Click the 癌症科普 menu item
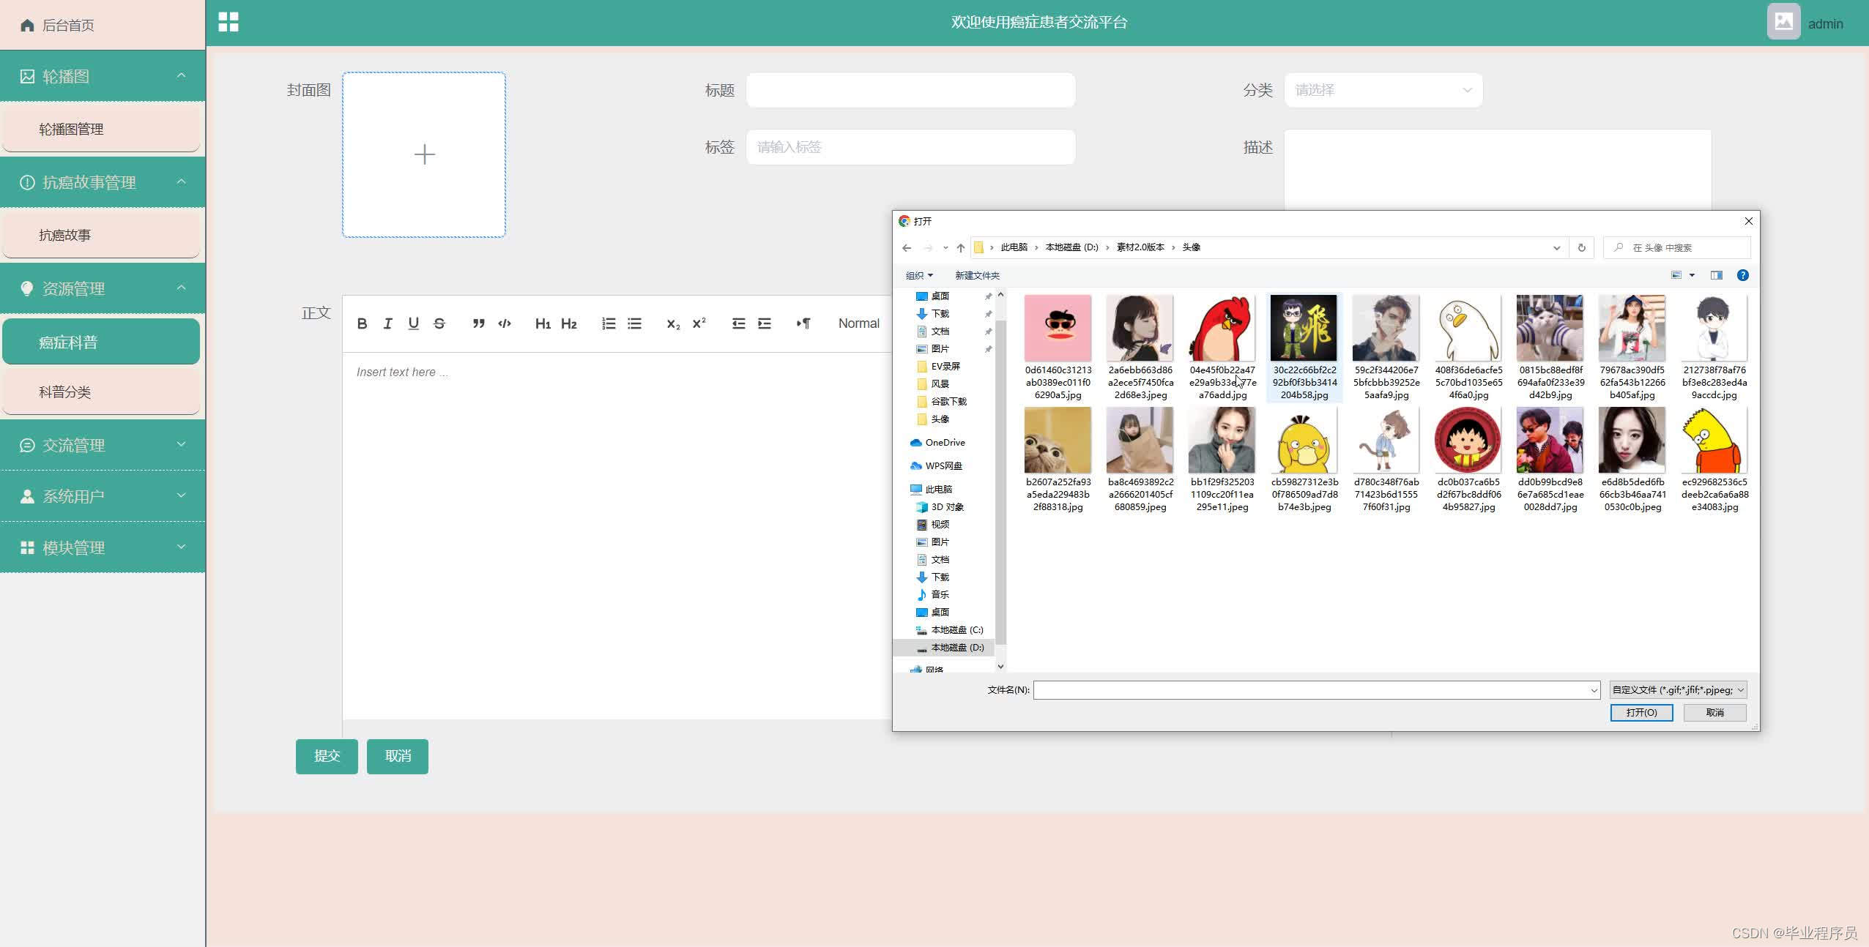The image size is (1869, 947). pos(102,342)
